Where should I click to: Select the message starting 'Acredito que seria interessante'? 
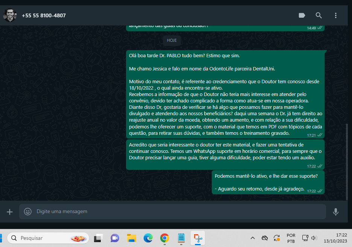tap(225, 155)
